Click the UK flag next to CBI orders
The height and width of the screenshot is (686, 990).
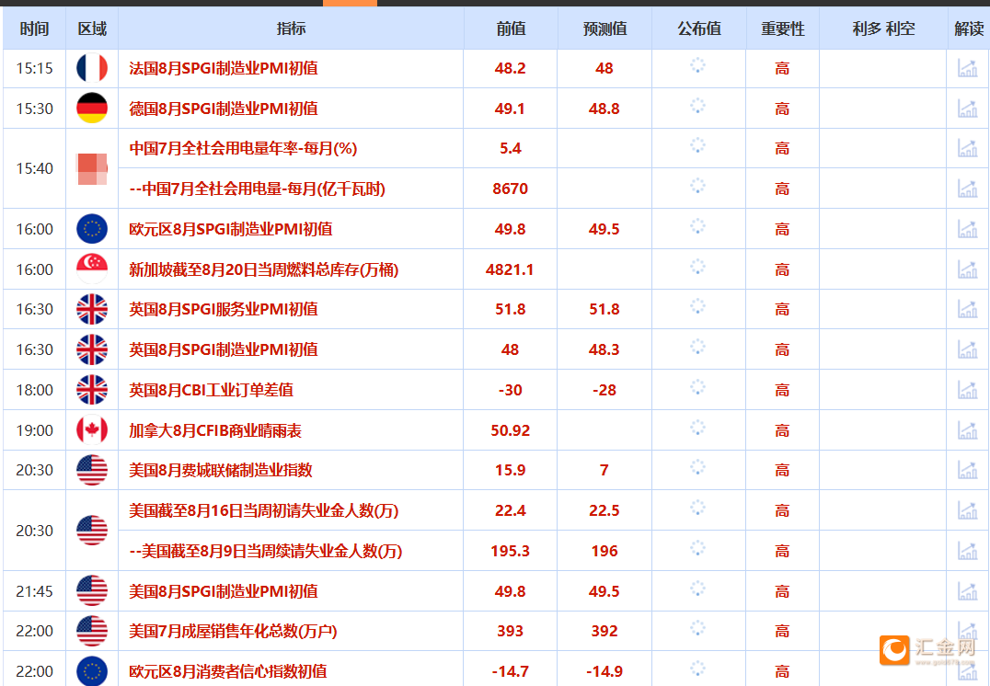91,389
